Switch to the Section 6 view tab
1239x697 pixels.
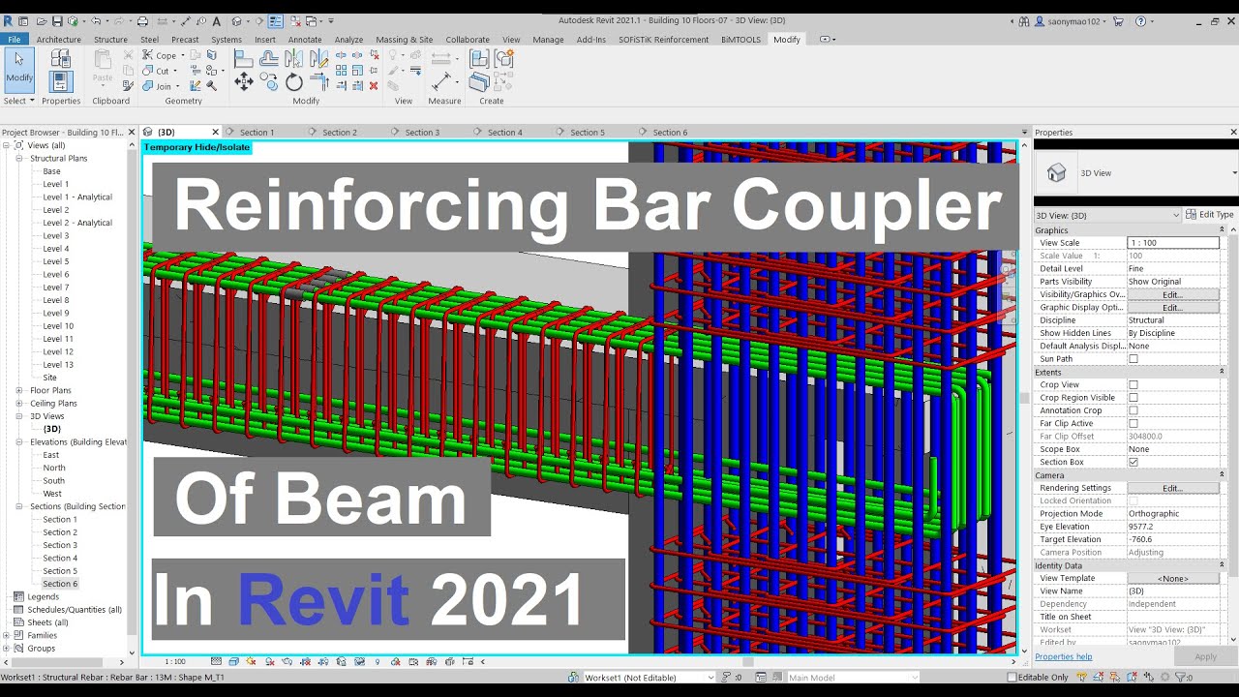[x=670, y=133]
